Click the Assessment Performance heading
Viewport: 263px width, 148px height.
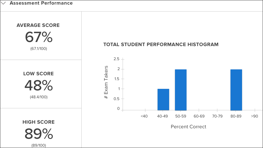41,3
